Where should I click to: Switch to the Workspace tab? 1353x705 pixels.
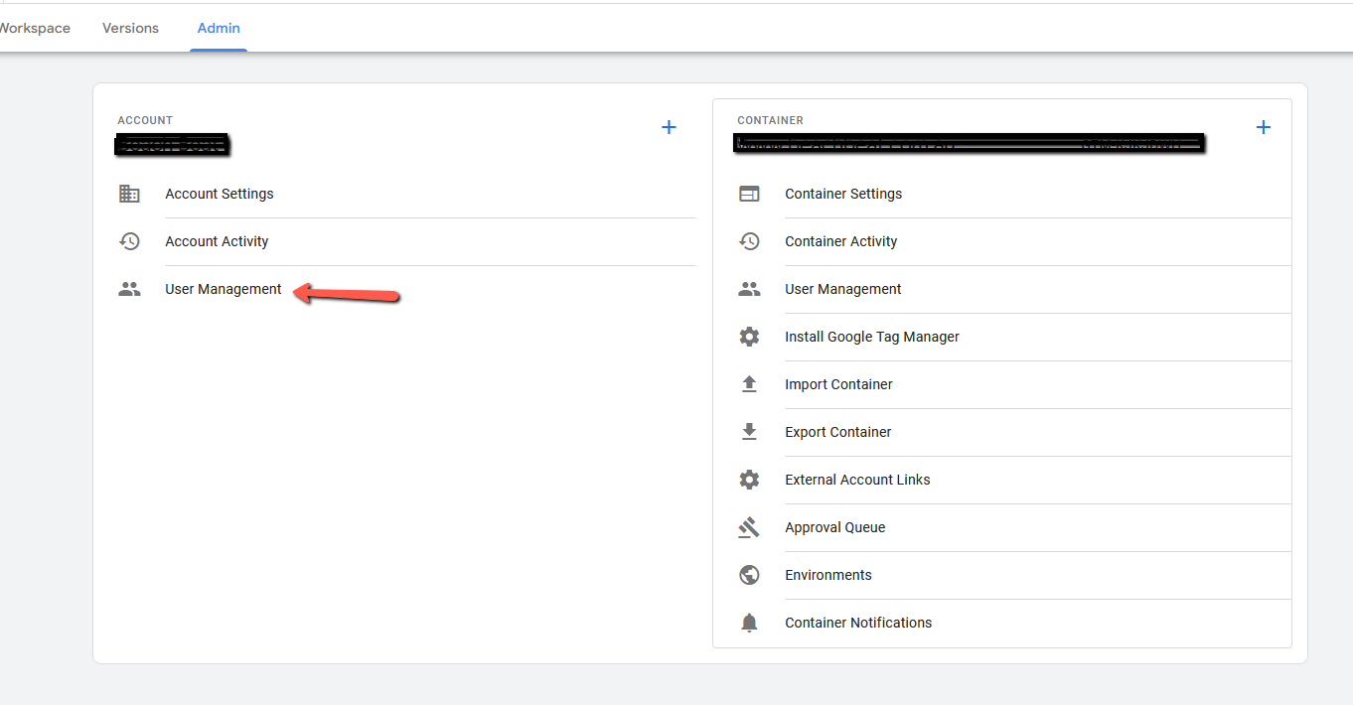[x=30, y=28]
